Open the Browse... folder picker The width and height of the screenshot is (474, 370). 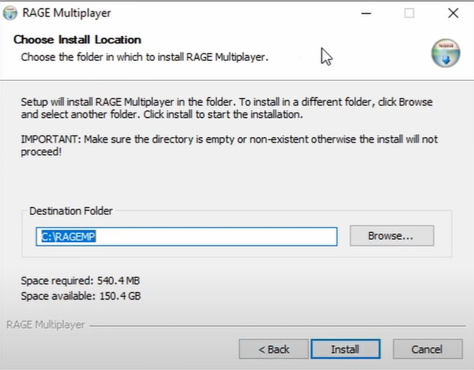coord(391,236)
